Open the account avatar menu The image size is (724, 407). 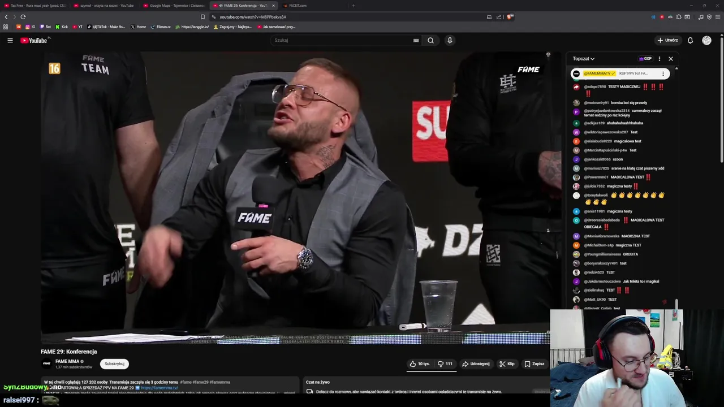pyautogui.click(x=706, y=40)
